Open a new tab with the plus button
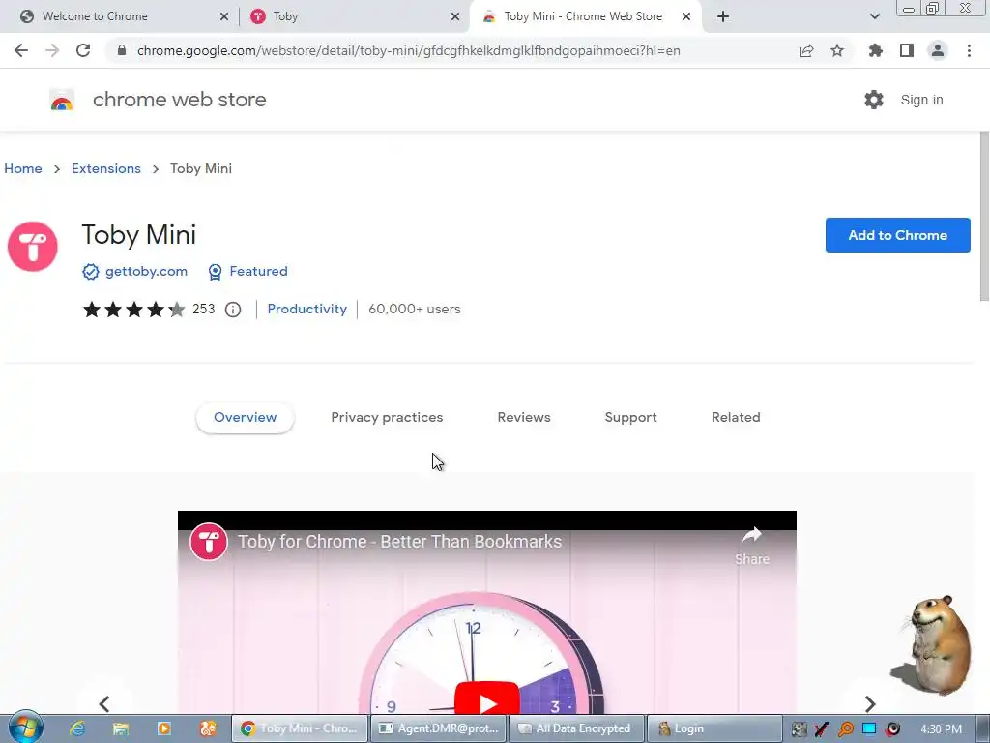 point(723,16)
